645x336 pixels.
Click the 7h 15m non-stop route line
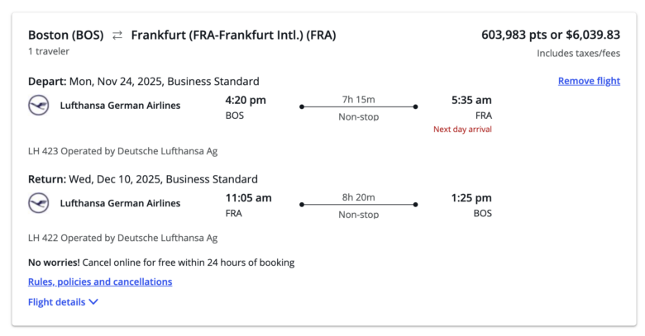(358, 106)
